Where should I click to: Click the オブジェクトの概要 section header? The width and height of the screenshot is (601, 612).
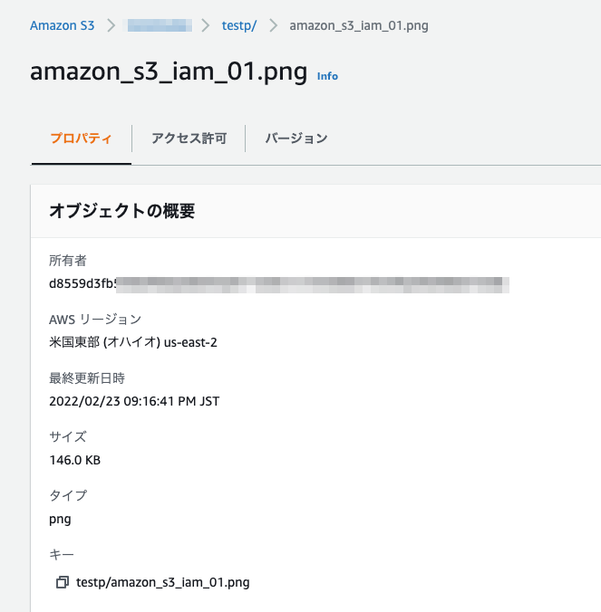tap(121, 211)
